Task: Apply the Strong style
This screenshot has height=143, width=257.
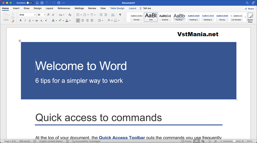Action: [x=222, y=17]
